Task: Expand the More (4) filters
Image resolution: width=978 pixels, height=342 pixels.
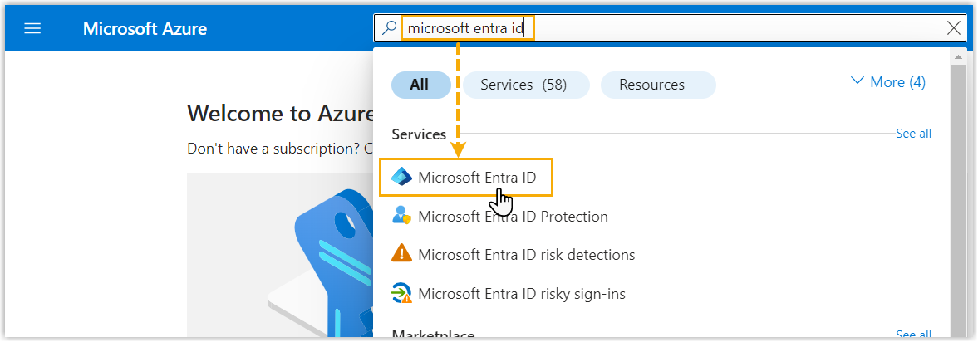Action: pyautogui.click(x=887, y=82)
